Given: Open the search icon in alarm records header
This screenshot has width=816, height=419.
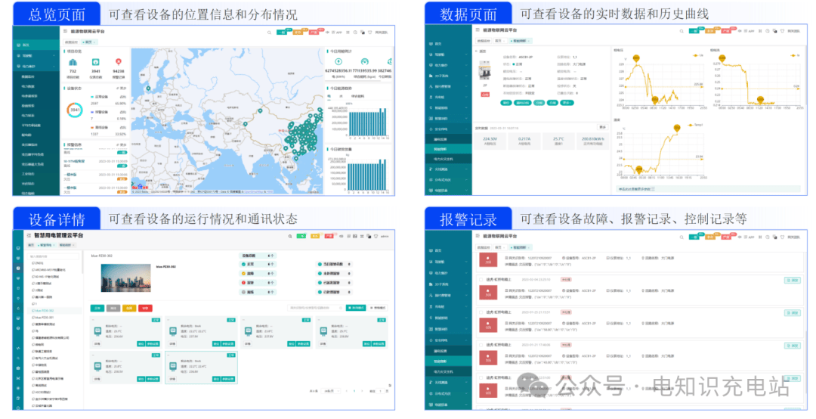Looking at the screenshot, I should 682,237.
